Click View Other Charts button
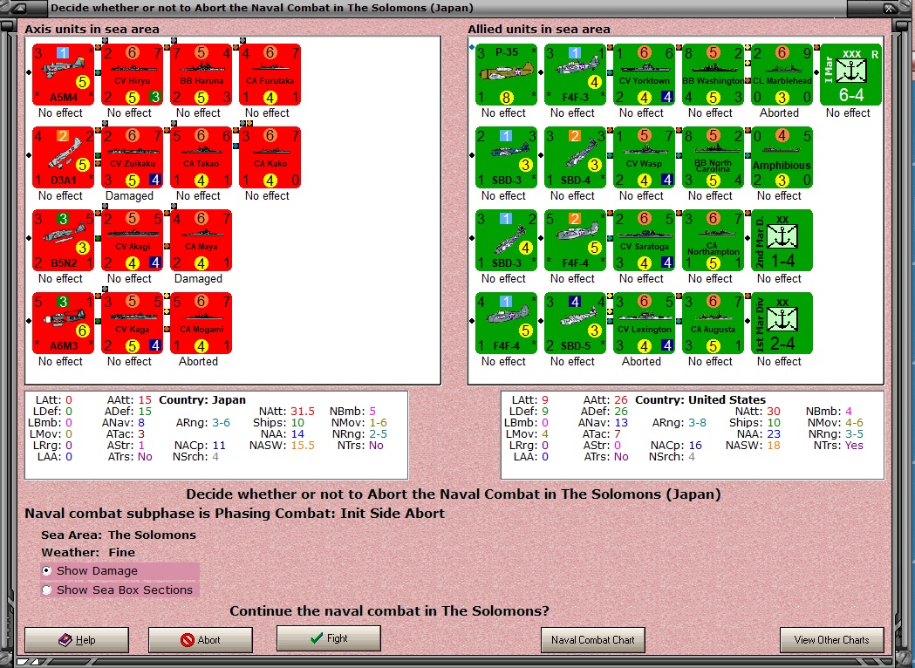The height and width of the screenshot is (668, 915). [x=831, y=640]
